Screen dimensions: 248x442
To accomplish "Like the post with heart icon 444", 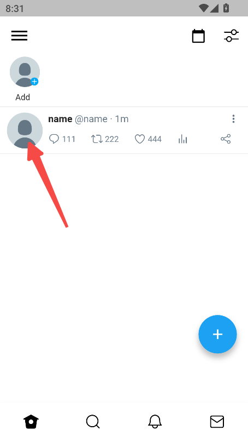I will [x=140, y=139].
